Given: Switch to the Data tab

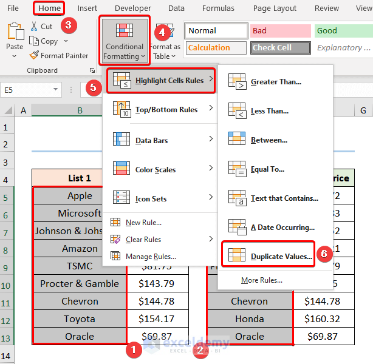Looking at the screenshot, I should [176, 8].
